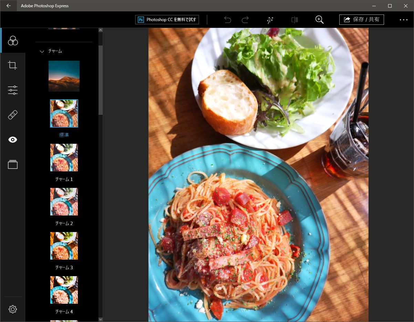Go back with the arrow button

[9, 6]
